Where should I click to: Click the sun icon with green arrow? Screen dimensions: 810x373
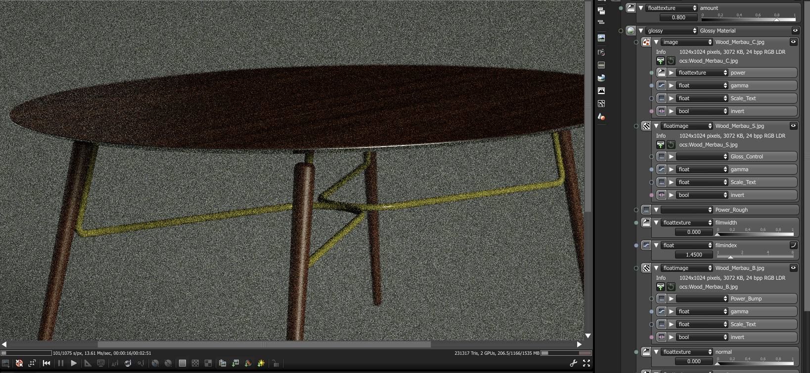pyautogui.click(x=261, y=363)
